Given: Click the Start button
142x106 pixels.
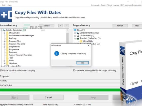Looking at the screenshot, I should pyautogui.click(x=15, y=97).
